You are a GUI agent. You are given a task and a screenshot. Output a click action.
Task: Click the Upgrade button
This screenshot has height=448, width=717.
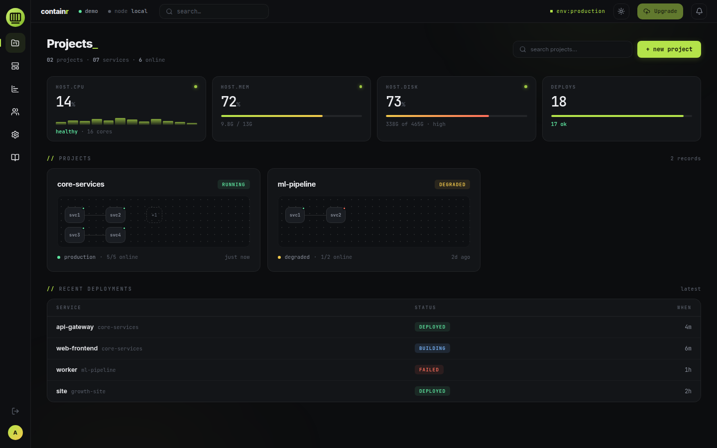click(x=660, y=11)
